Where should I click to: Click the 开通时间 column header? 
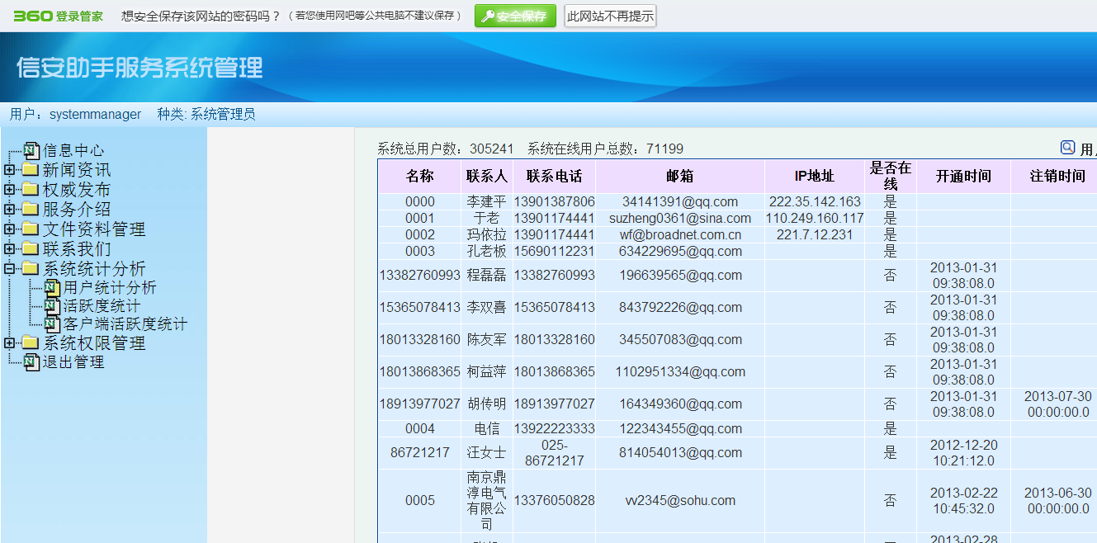pyautogui.click(x=963, y=177)
